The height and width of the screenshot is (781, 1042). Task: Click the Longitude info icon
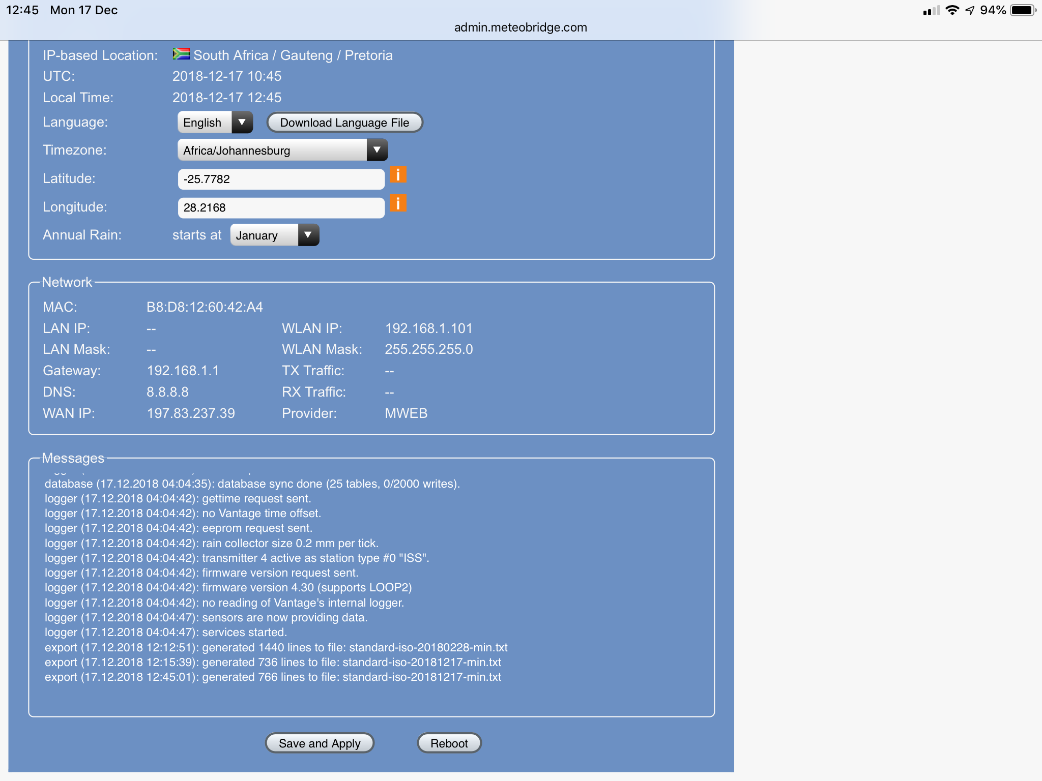click(x=398, y=203)
